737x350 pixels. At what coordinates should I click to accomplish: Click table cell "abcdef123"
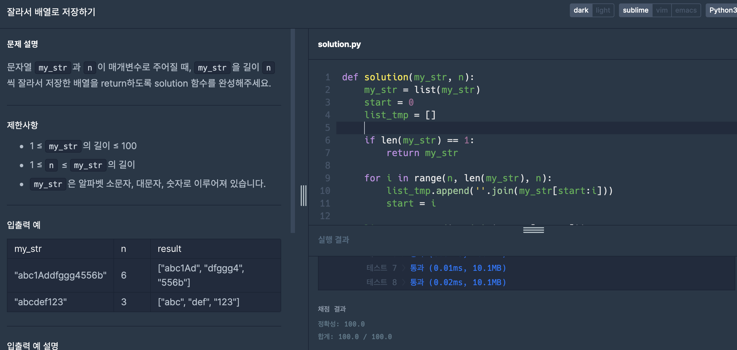tap(60, 302)
